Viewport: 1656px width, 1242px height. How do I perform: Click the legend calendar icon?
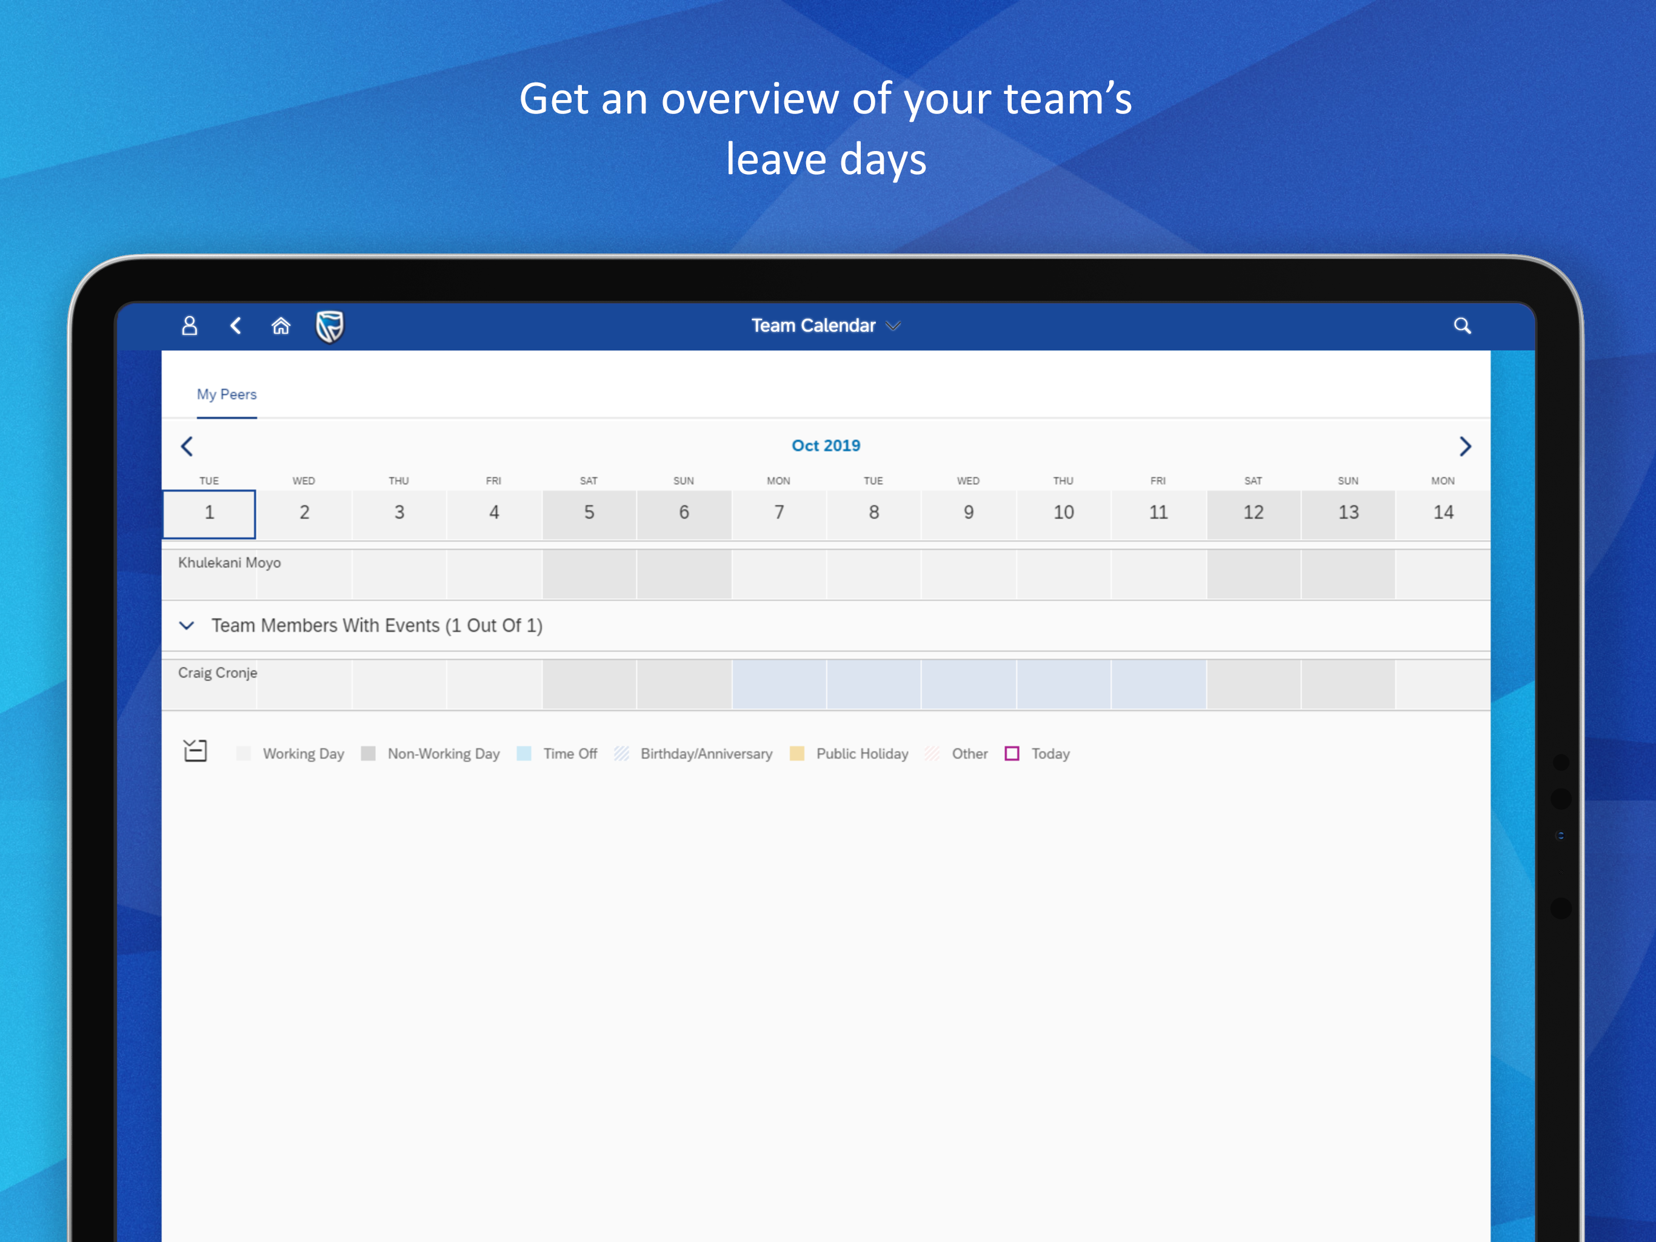click(195, 751)
